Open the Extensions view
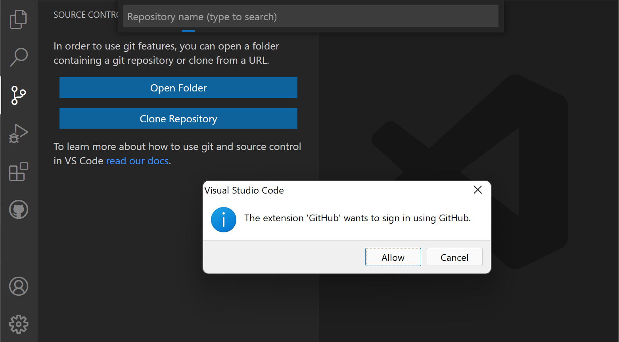The image size is (619, 342). pyautogui.click(x=18, y=171)
